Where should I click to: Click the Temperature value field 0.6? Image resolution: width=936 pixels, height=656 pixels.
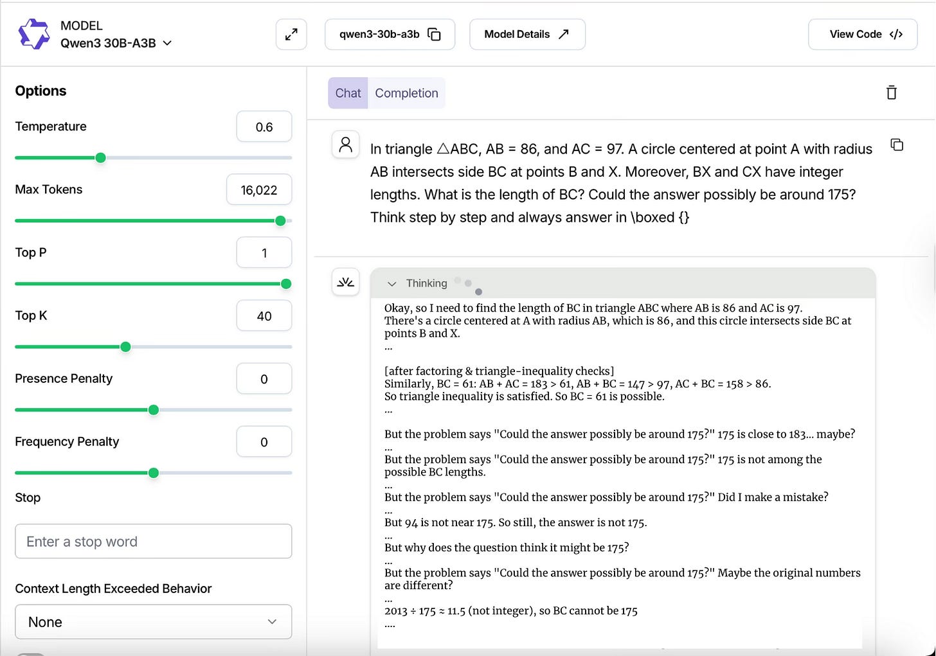(264, 127)
